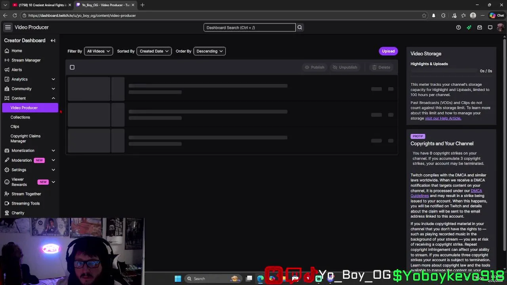Click the Highlights & Uploads storage meter
This screenshot has width=507, height=285.
tap(444, 71)
